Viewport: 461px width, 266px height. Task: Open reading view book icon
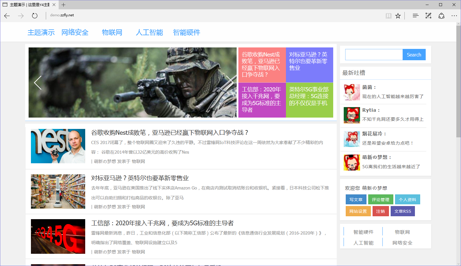click(x=388, y=16)
